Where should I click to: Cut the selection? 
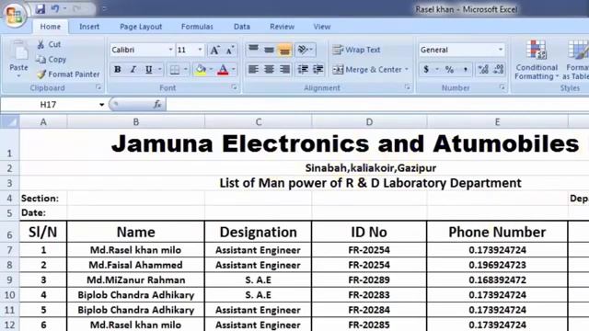(49, 44)
